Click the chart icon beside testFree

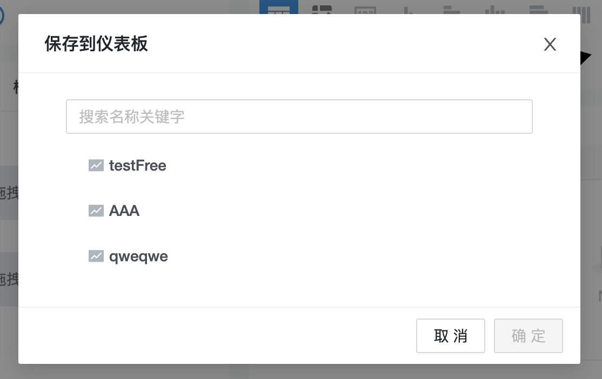click(x=96, y=165)
